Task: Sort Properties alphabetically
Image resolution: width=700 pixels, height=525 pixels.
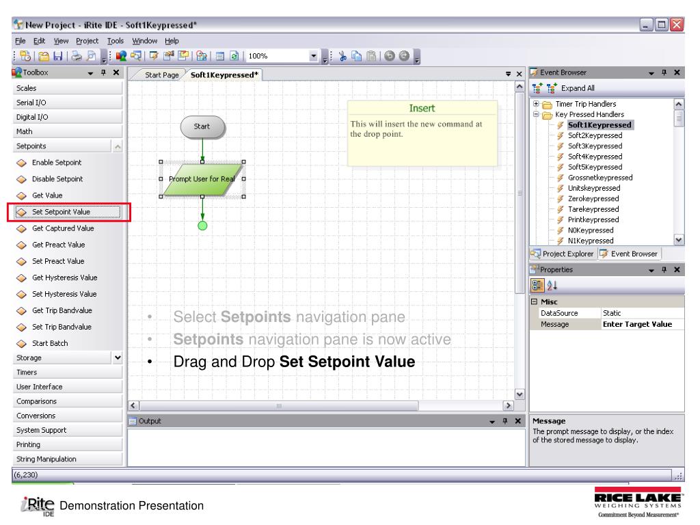Action: tap(552, 285)
